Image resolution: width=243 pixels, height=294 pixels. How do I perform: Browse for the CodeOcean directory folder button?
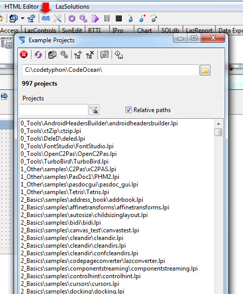coord(205,70)
